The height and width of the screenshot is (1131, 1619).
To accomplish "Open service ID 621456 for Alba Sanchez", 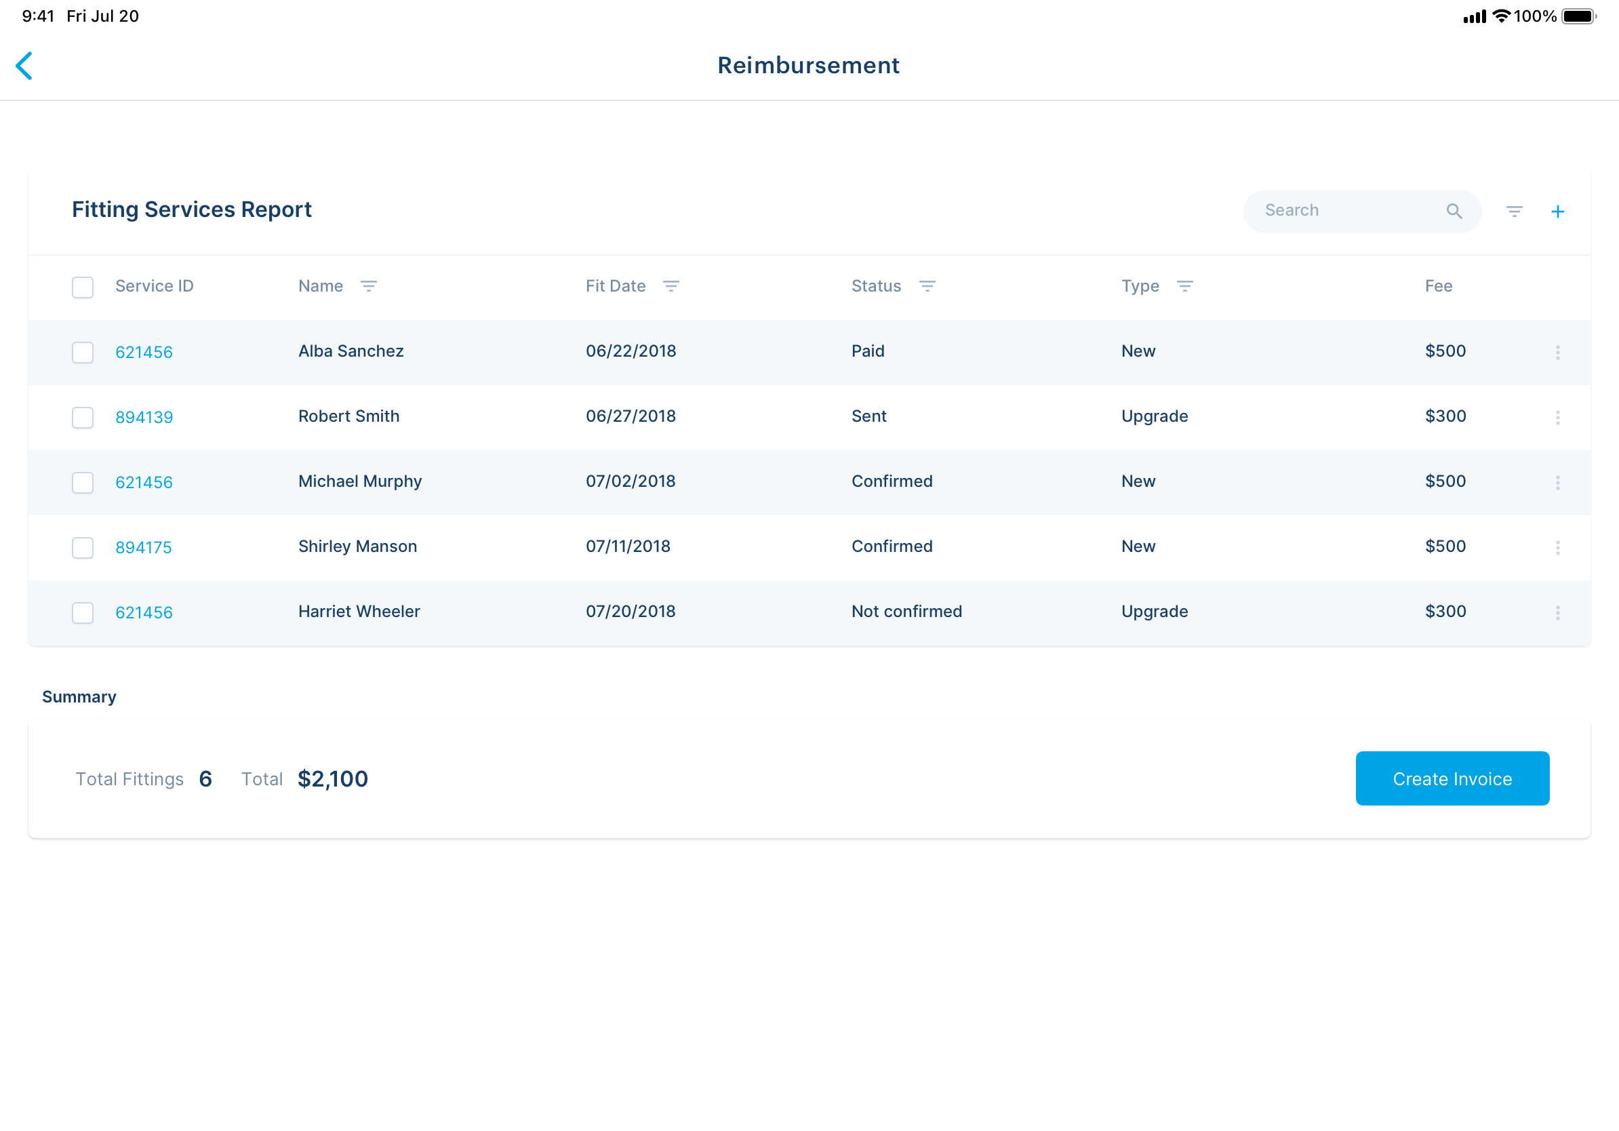I will (144, 352).
